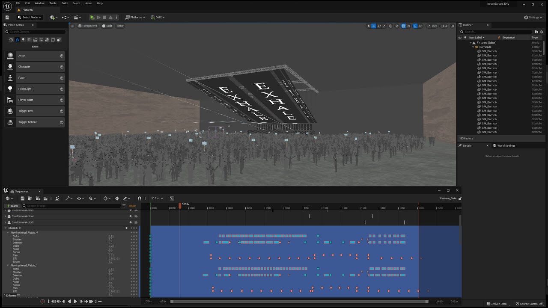Create new folder in Outliner
The height and width of the screenshot is (308, 548).
[536, 32]
